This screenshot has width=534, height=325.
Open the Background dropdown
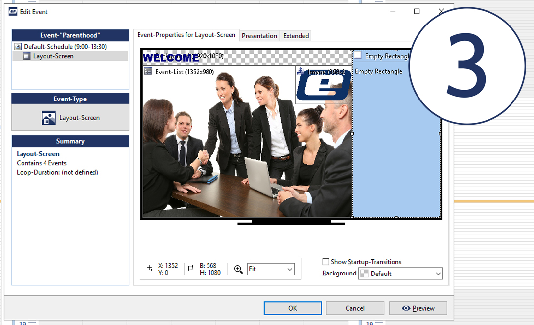tap(438, 274)
